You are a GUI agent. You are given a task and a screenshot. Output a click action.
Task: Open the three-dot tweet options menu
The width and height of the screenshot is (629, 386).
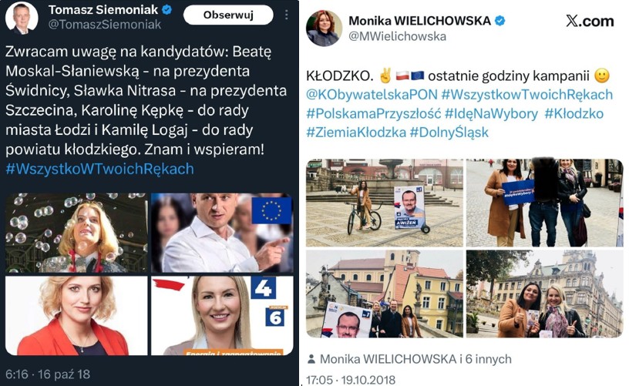point(286,15)
